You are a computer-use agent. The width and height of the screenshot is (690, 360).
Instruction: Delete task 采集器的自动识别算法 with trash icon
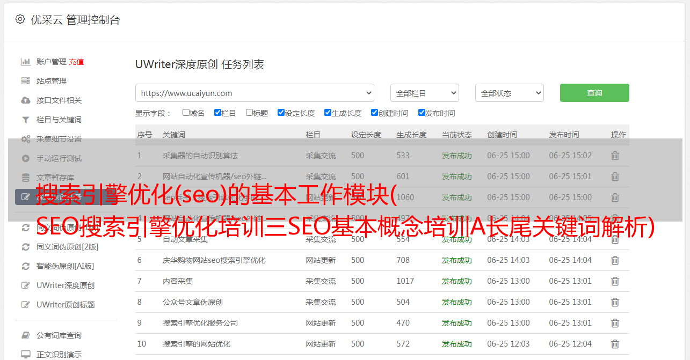pos(615,156)
